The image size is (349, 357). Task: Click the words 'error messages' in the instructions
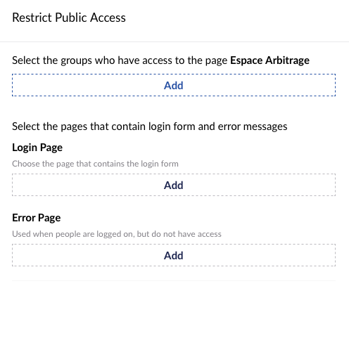coord(253,126)
